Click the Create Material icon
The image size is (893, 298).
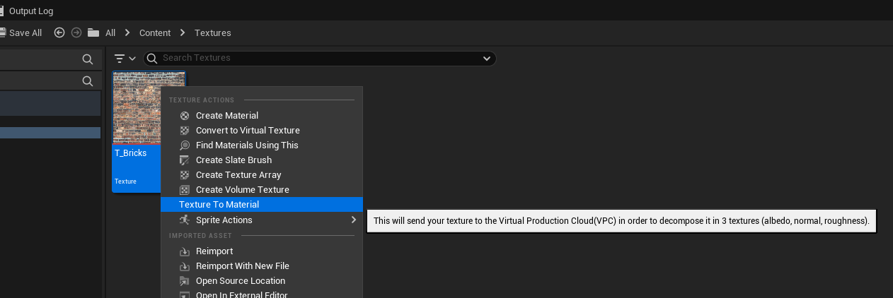pos(185,116)
